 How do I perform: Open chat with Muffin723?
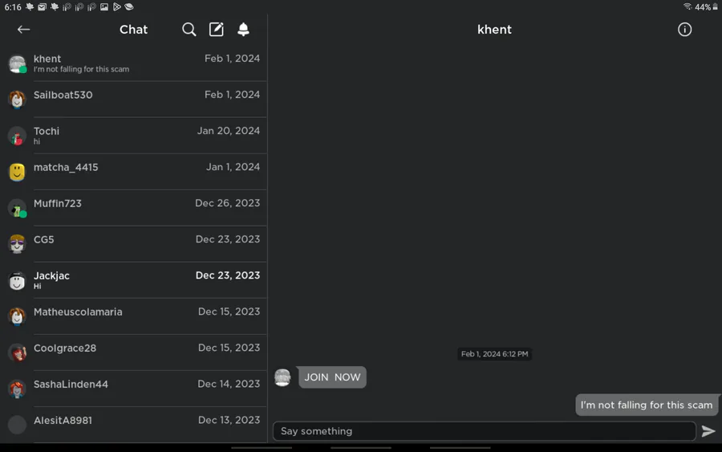click(x=133, y=208)
